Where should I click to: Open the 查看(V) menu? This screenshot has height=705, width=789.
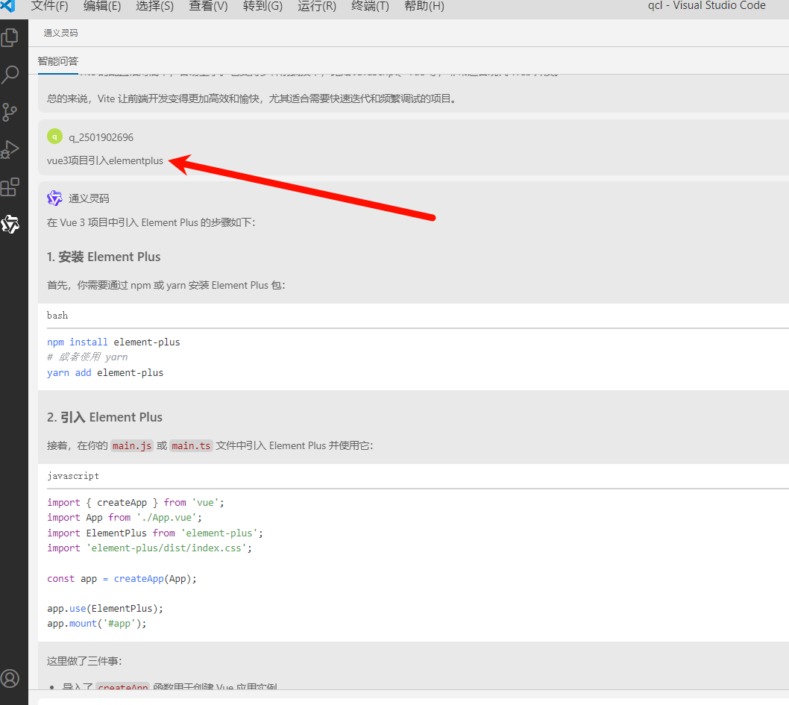(208, 6)
